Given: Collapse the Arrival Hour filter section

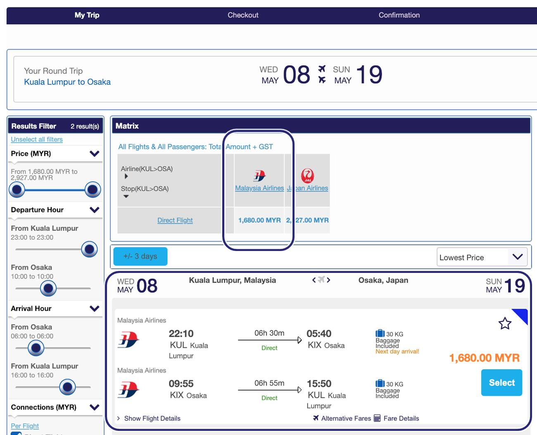Looking at the screenshot, I should [x=94, y=308].
